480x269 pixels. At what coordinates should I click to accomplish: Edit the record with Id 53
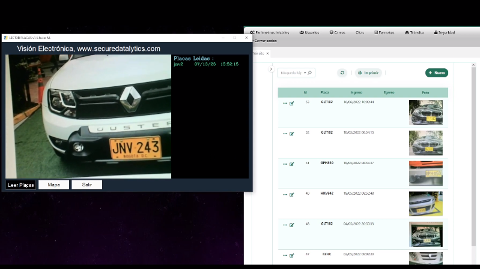click(x=292, y=104)
